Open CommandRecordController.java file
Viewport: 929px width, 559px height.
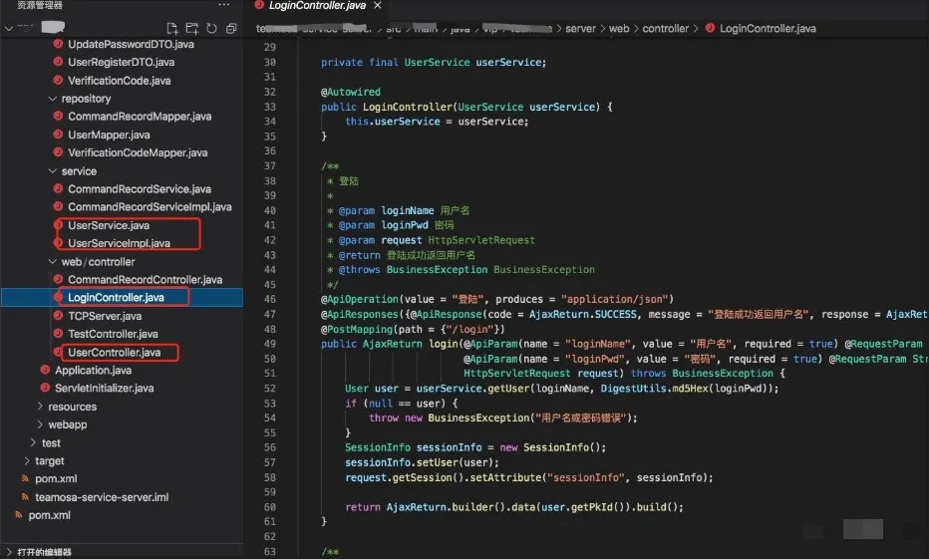(145, 279)
